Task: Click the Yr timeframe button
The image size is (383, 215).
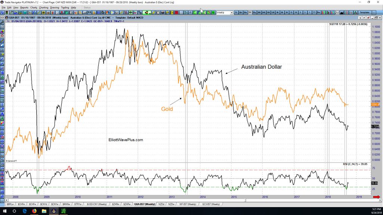Action: tap(236, 12)
